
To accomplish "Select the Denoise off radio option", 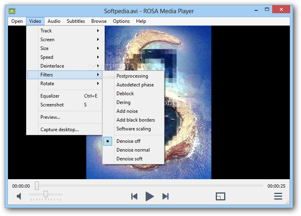I will 134,141.
